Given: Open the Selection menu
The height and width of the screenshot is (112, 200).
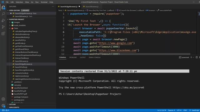Looking at the screenshot, I should click(x=19, y=2).
